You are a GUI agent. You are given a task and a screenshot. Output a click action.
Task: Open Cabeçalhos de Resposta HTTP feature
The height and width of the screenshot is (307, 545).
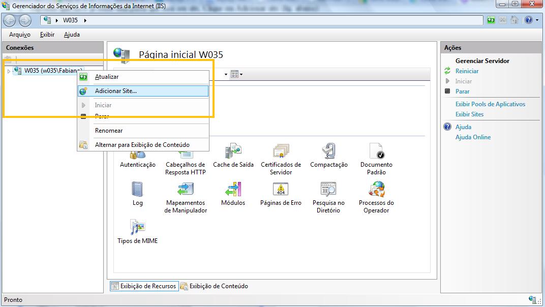pyautogui.click(x=186, y=163)
